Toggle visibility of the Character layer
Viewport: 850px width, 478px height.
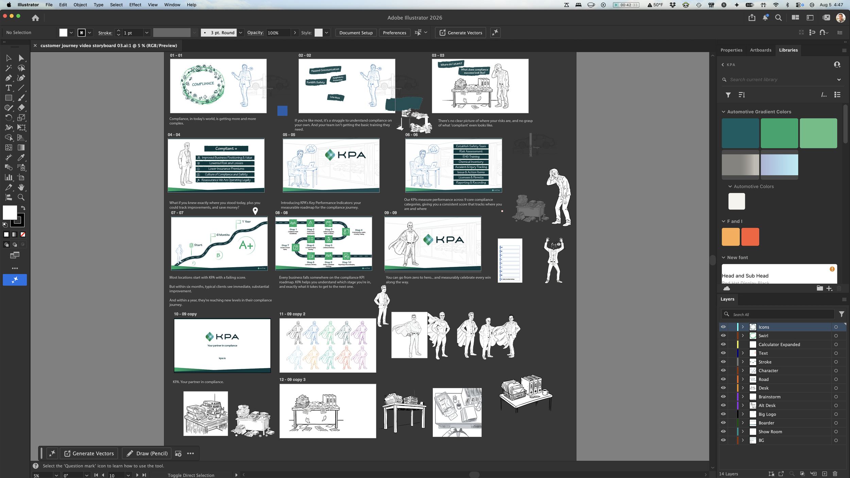723,371
